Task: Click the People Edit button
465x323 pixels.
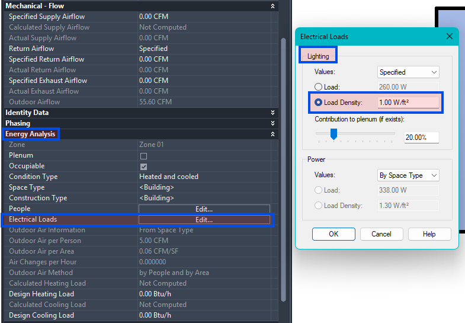Action: coord(204,209)
